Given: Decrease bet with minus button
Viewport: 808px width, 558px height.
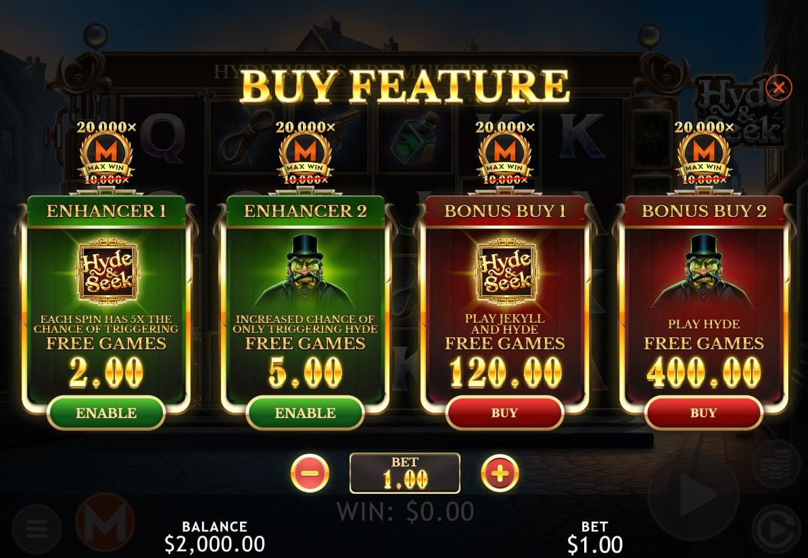Looking at the screenshot, I should click(310, 473).
